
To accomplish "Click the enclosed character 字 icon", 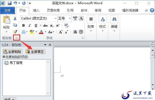I will (81, 32).
